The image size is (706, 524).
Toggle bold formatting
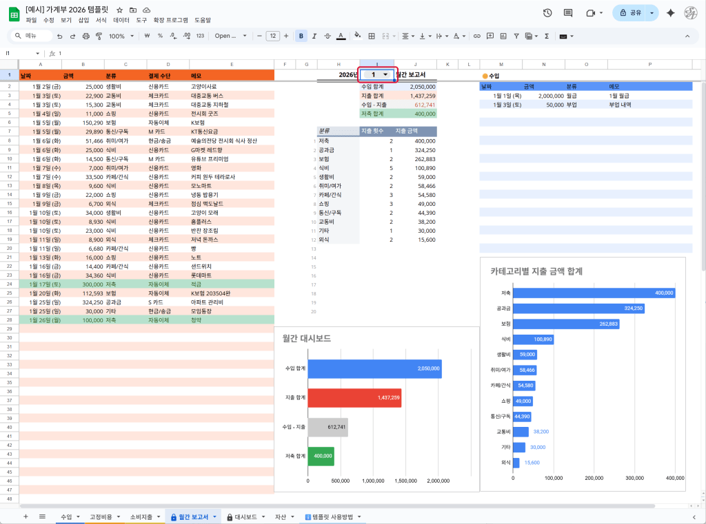pyautogui.click(x=301, y=36)
